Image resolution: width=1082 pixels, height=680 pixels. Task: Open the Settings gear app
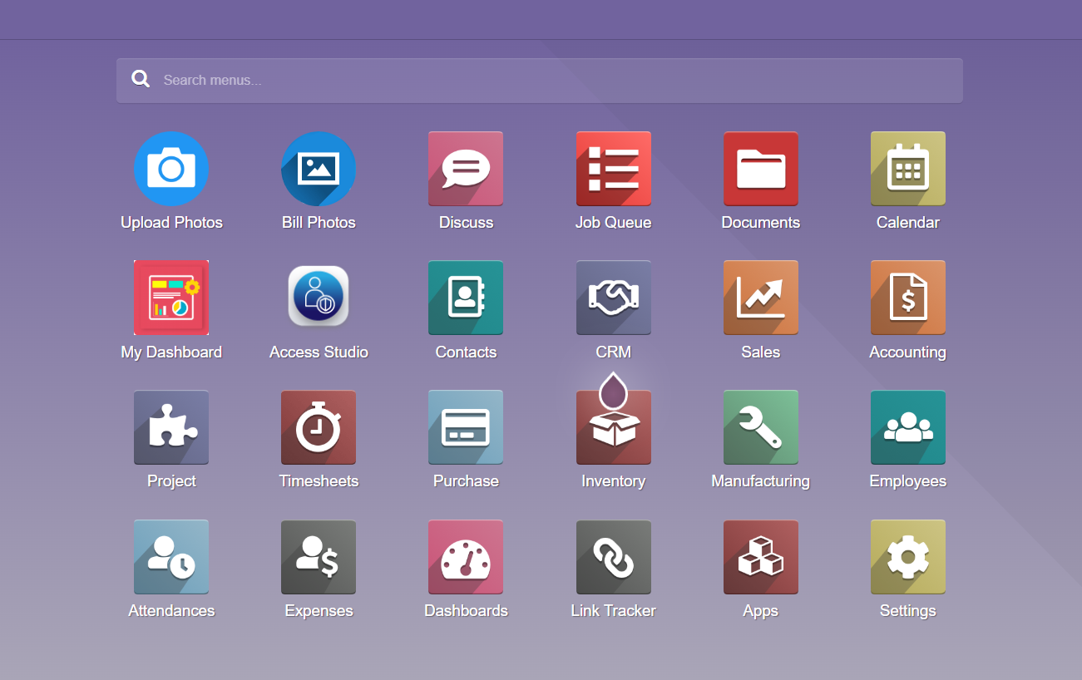[907, 557]
